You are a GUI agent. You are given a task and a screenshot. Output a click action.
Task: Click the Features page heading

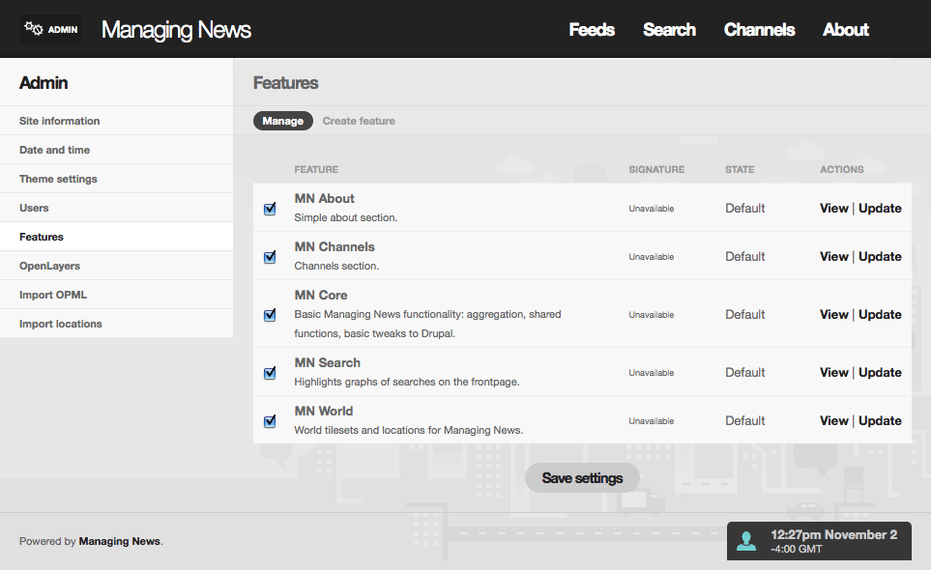[285, 83]
